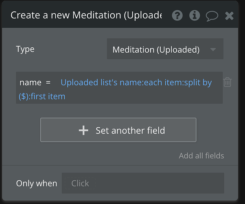The width and height of the screenshot is (245, 204).
Task: Click the dialog title bar text
Action: tap(86, 16)
